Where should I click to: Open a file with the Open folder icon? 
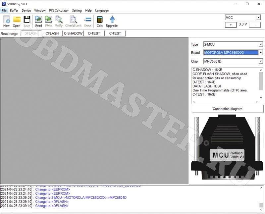pyautogui.click(x=17, y=21)
